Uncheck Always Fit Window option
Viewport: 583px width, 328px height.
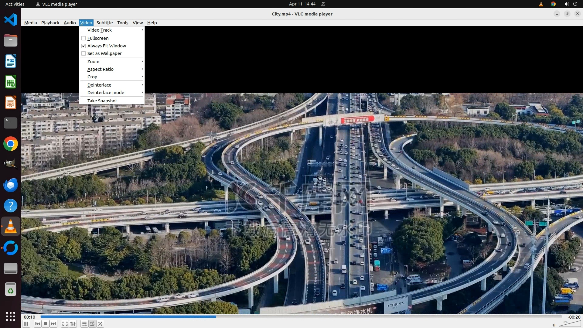pyautogui.click(x=84, y=46)
